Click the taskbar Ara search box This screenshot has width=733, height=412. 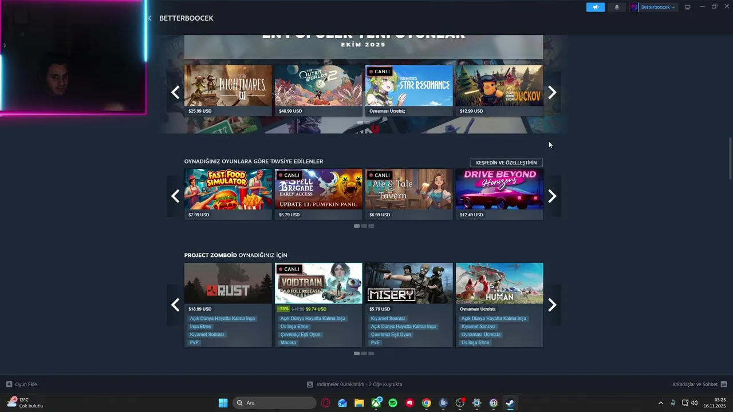coord(274,403)
